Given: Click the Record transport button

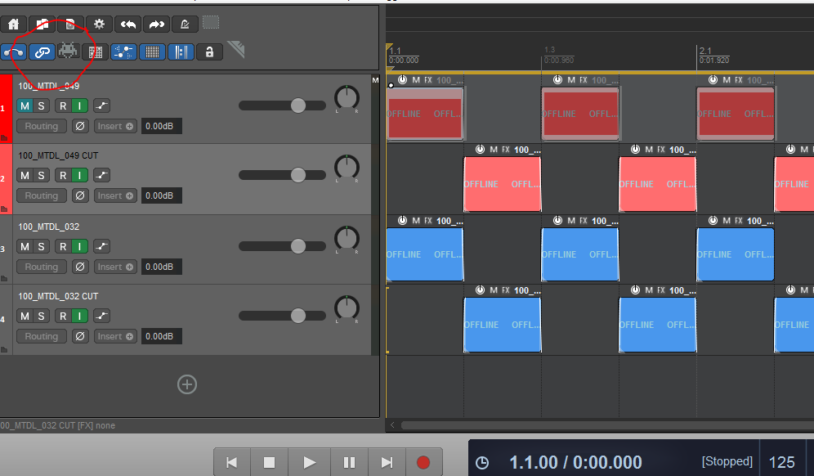Looking at the screenshot, I should [x=423, y=462].
